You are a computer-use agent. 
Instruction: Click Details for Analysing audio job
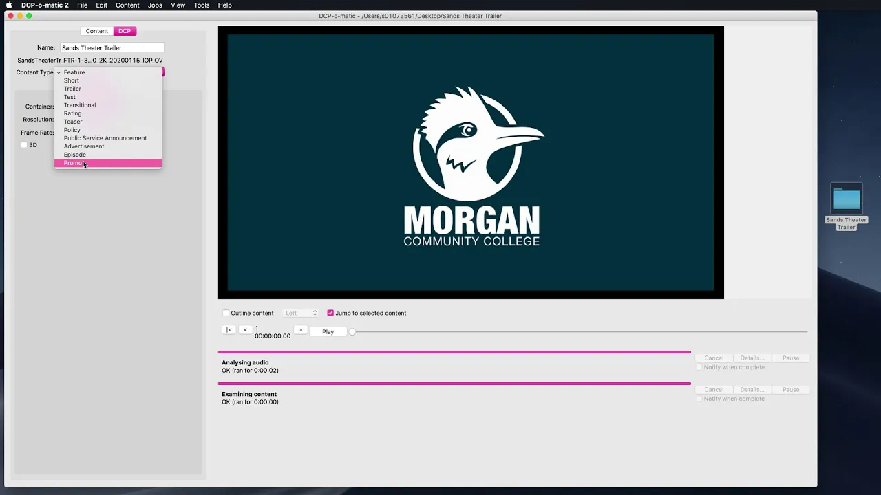pyautogui.click(x=752, y=357)
